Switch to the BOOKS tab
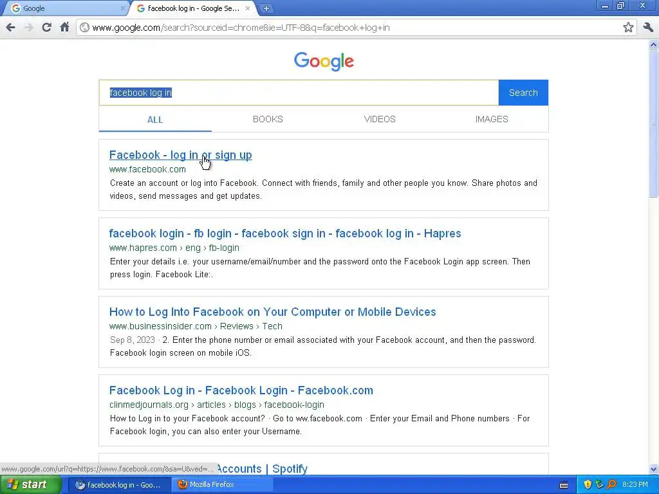The image size is (659, 494). [x=268, y=119]
